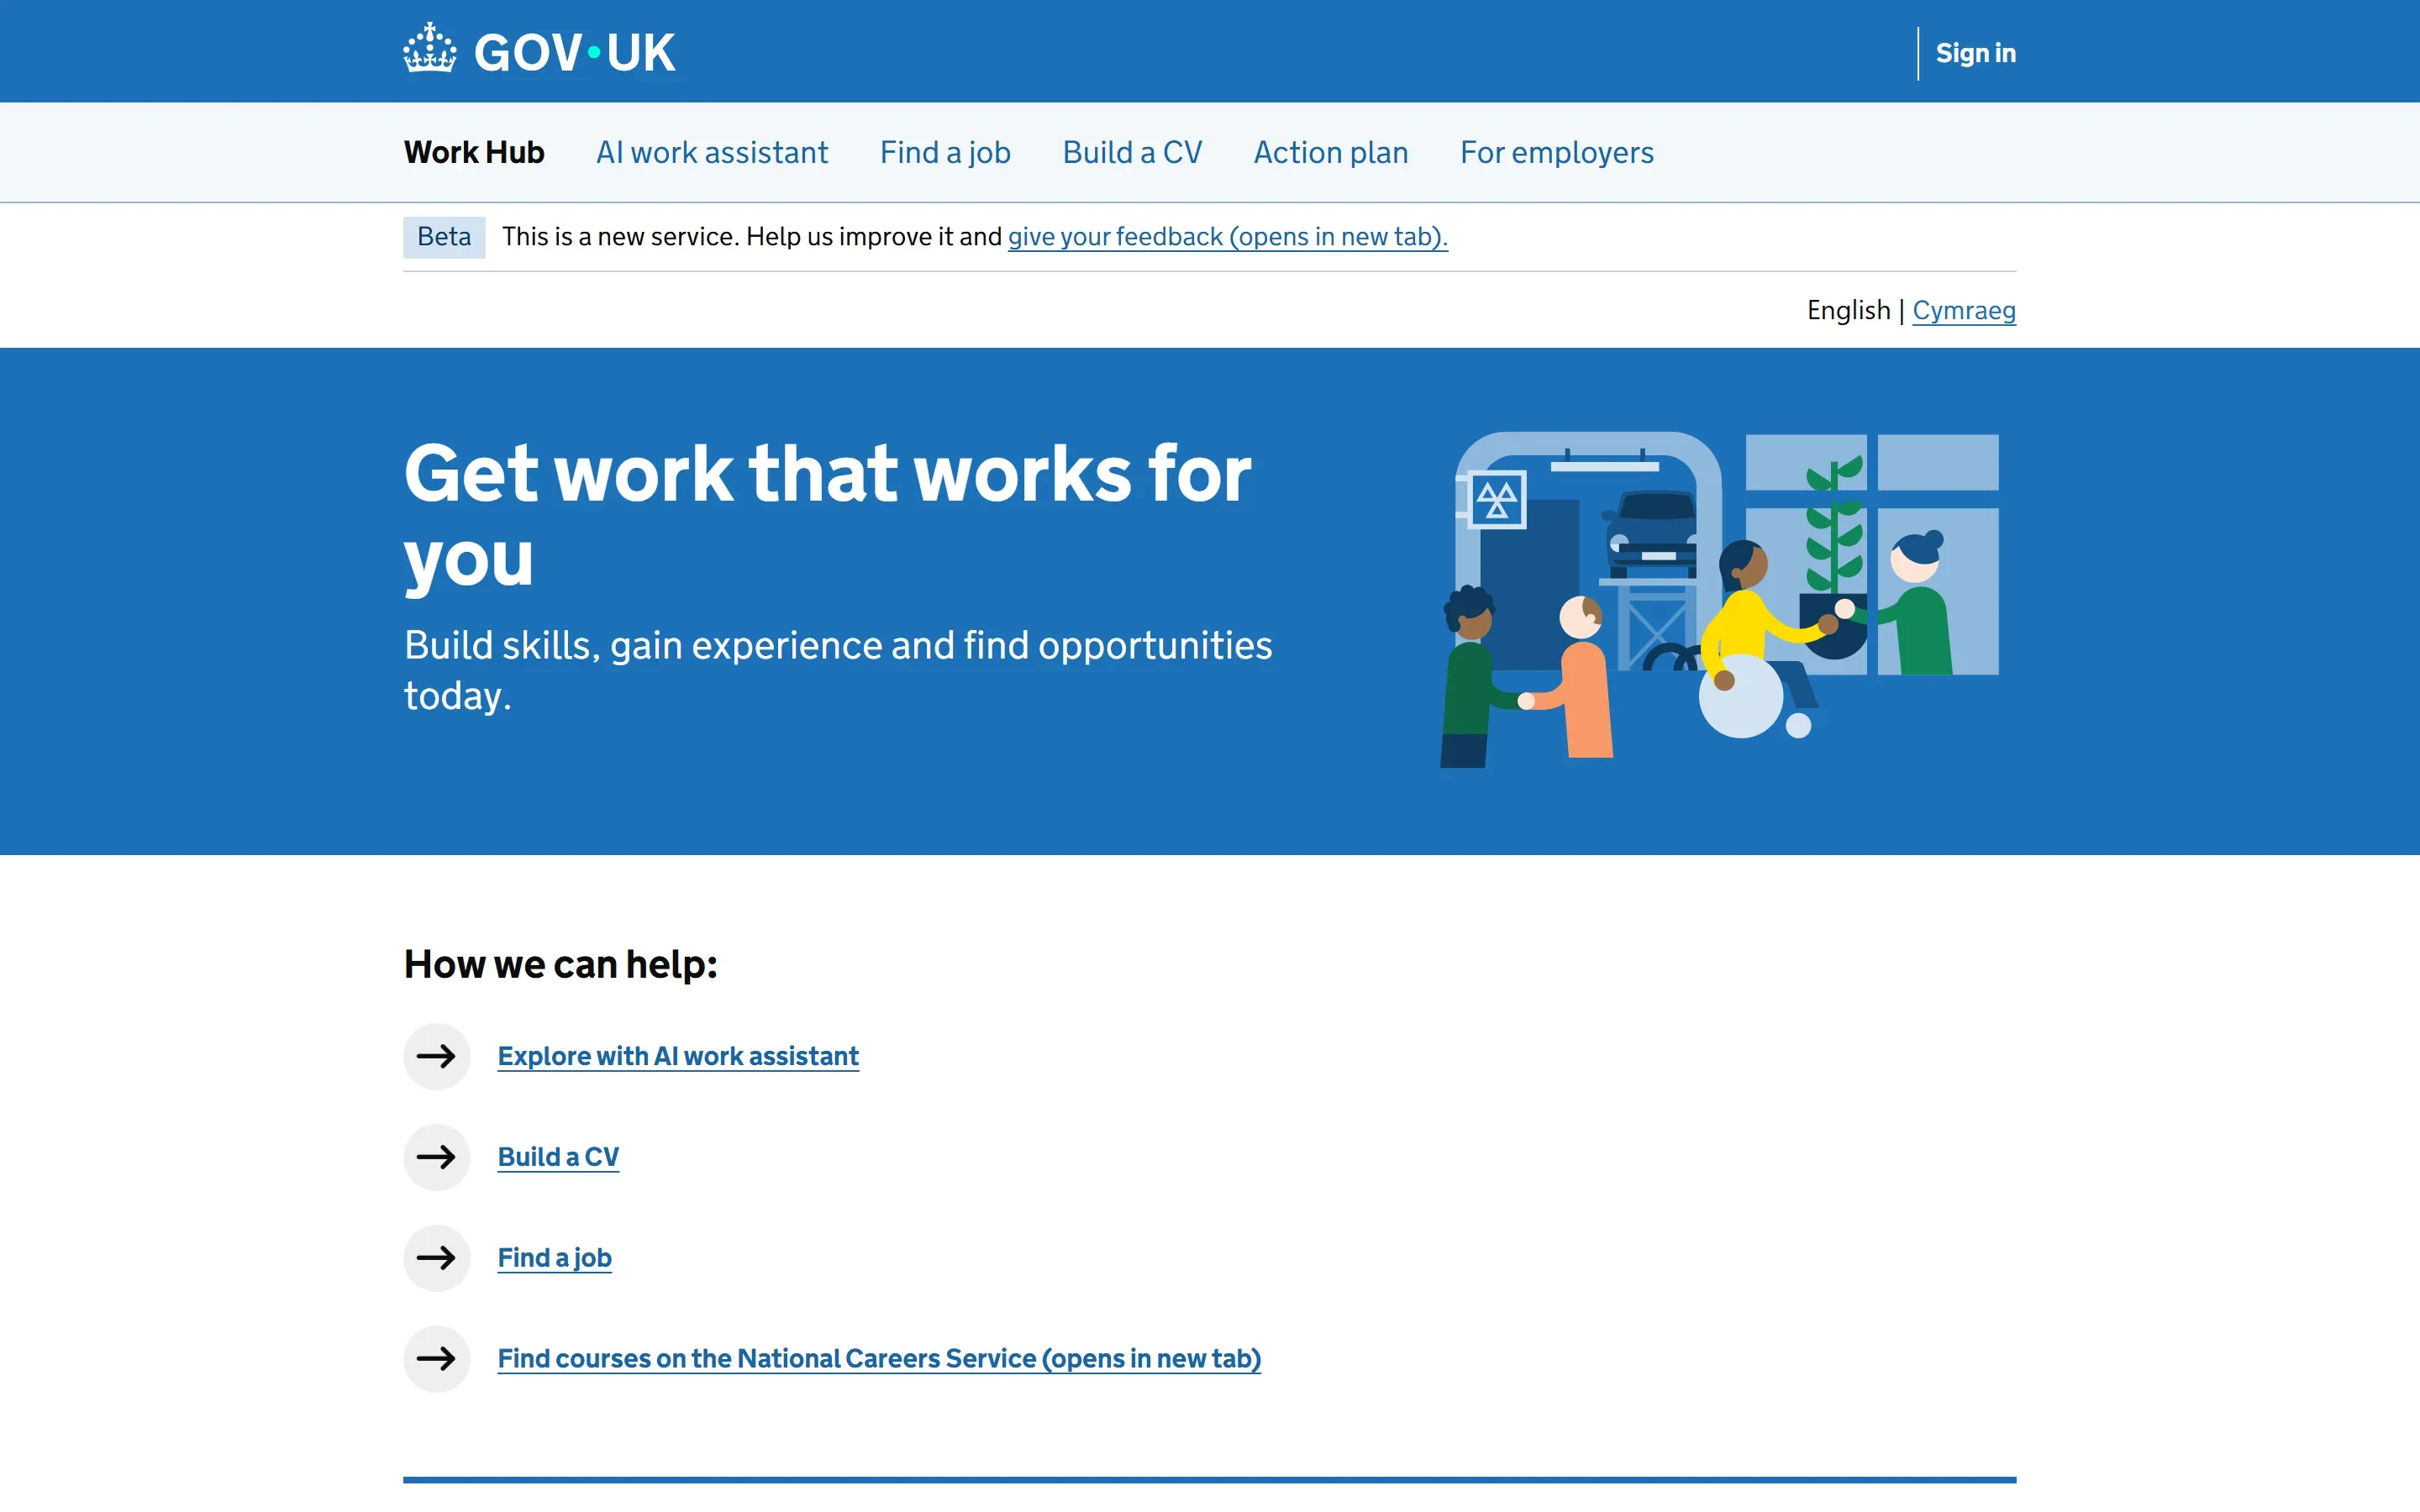Switch language to Cymraeg
This screenshot has width=2420, height=1512.
tap(1964, 311)
